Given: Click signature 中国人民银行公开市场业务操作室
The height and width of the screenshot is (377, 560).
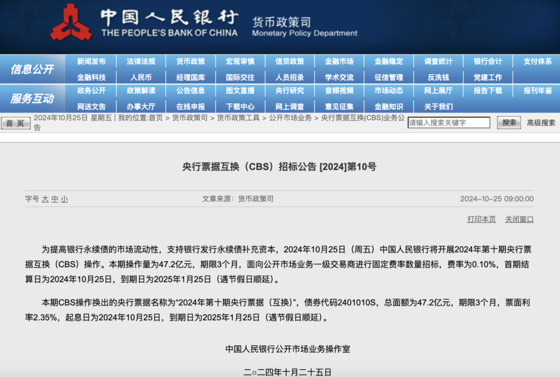Looking at the screenshot, I should point(288,349).
